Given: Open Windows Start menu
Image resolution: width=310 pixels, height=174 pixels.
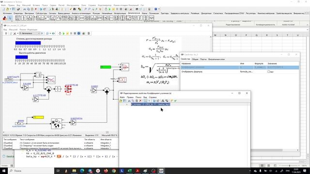Looking at the screenshot, I should click(x=4, y=171).
